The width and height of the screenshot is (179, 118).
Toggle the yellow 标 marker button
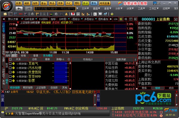[121, 19]
